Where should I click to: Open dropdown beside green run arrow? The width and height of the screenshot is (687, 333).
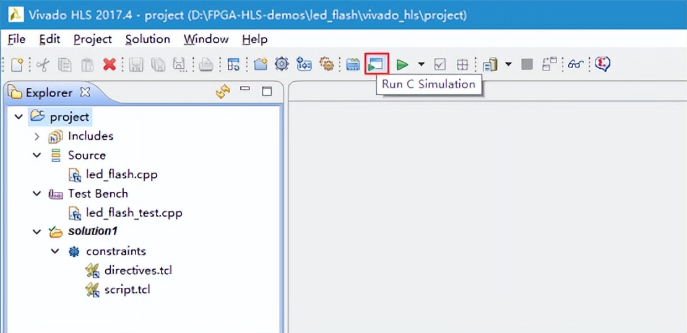(421, 64)
